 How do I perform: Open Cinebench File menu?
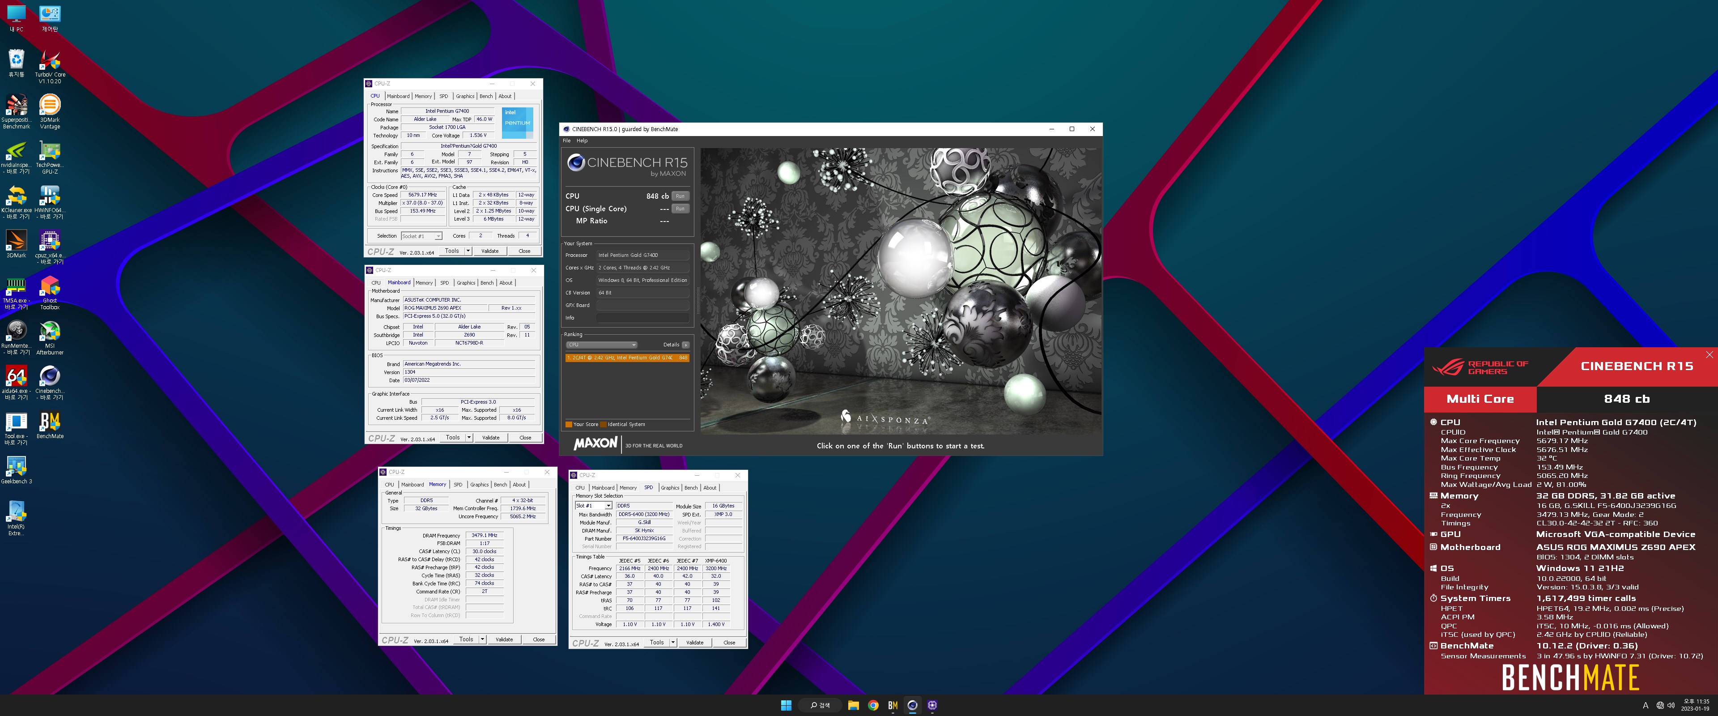[567, 141]
